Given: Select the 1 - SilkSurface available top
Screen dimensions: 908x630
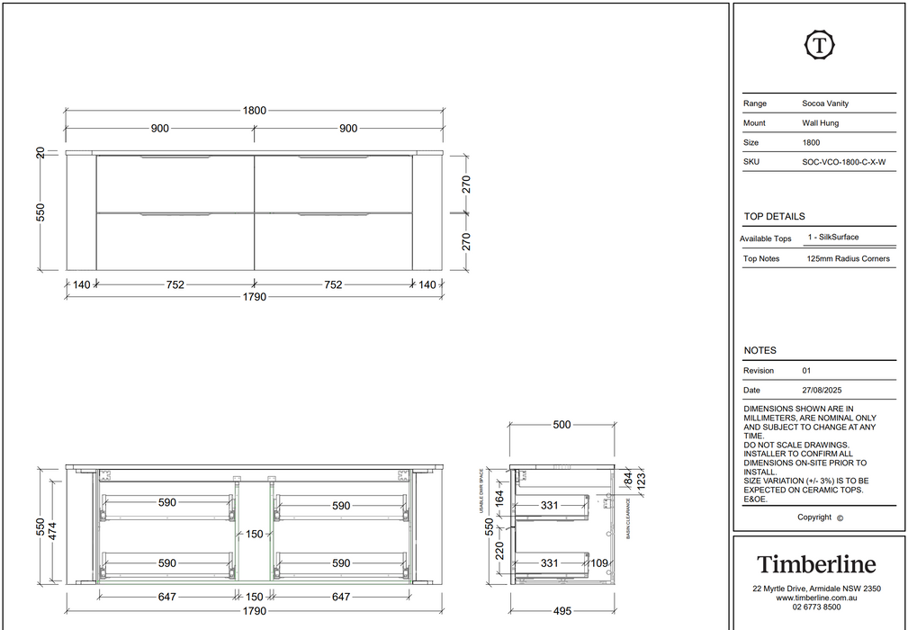Looking at the screenshot, I should pos(833,237).
